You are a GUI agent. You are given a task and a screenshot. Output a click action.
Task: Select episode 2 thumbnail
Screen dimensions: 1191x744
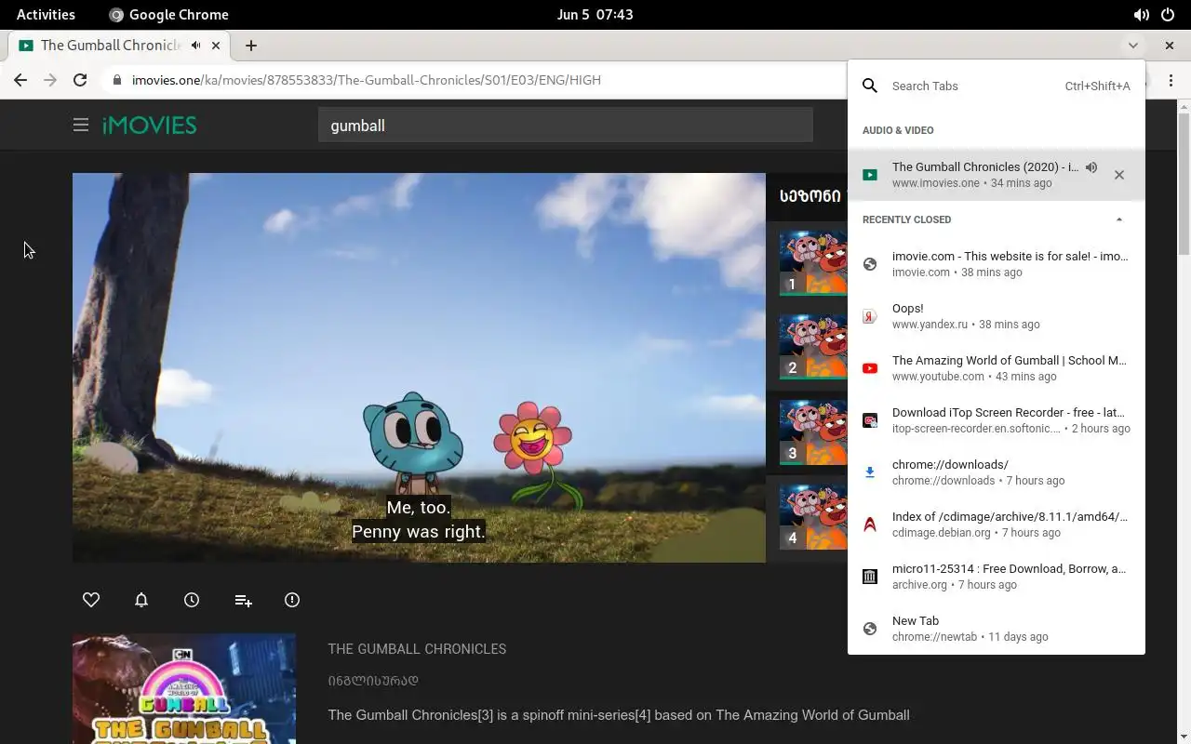(x=813, y=348)
